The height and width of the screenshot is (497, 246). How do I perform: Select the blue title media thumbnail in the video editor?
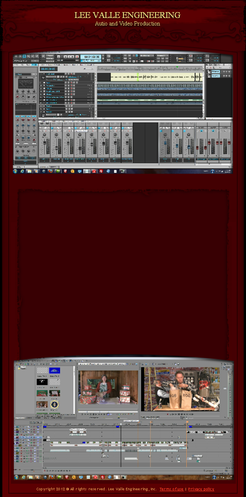point(55,370)
